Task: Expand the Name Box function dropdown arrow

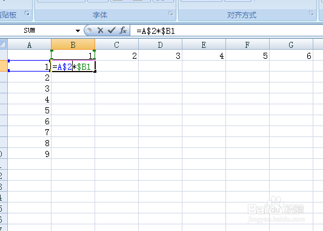Action: point(78,31)
